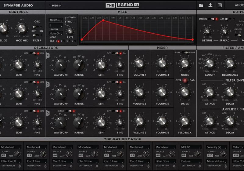Viewport: 244px width, 171px height.
Task: Toggle oscillator 4 OFF/ON switch
Action: coord(116,53)
